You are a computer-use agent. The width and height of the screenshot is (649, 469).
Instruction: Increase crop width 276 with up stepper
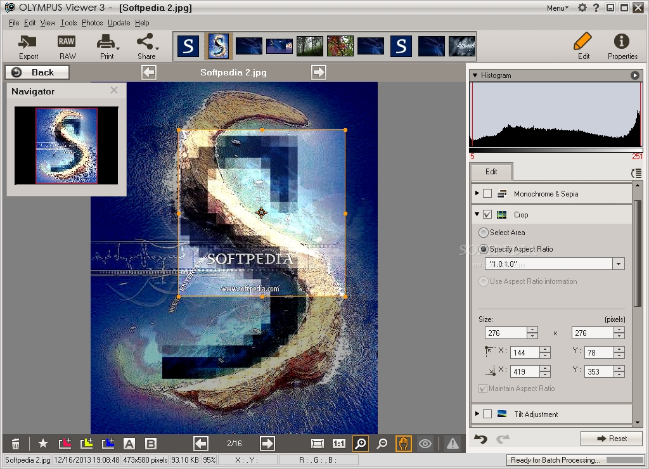point(532,330)
